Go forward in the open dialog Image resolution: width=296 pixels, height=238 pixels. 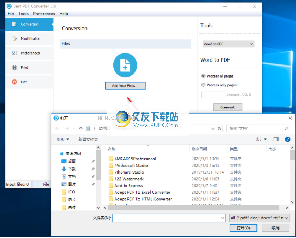pyautogui.click(x=67, y=129)
